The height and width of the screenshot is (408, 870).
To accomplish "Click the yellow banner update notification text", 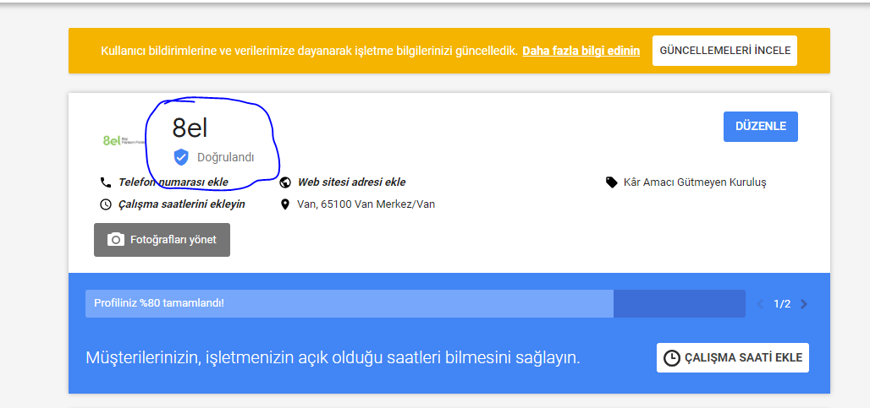I will click(x=309, y=51).
